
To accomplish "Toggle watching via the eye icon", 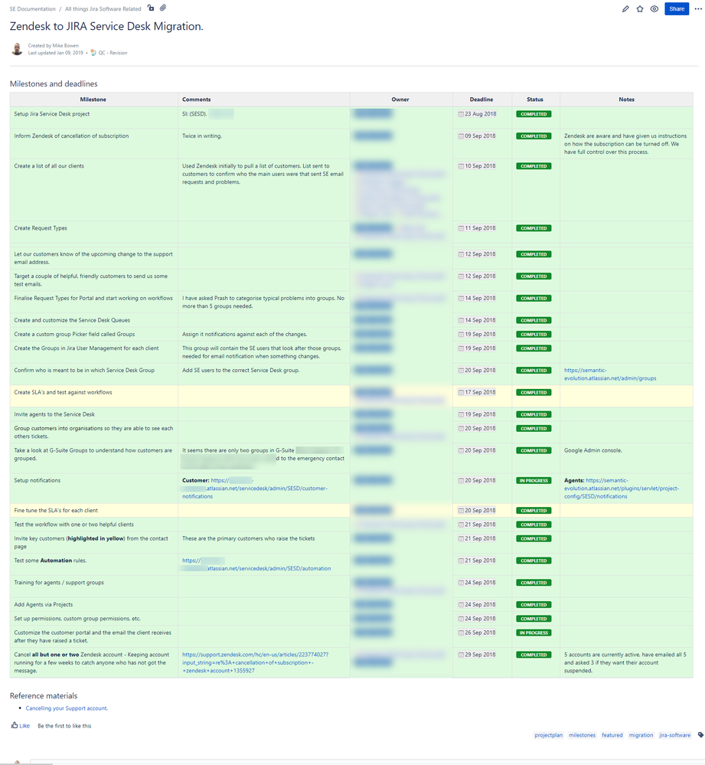I will tap(654, 8).
